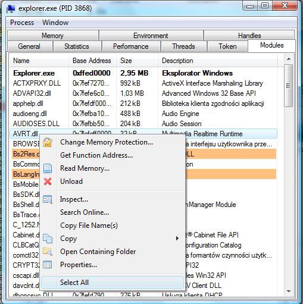Expand the Copy submenu arrow
The height and width of the screenshot is (304, 303).
coord(177,239)
